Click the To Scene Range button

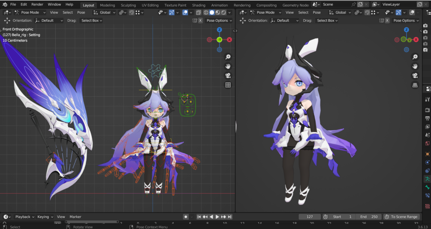[401, 217]
